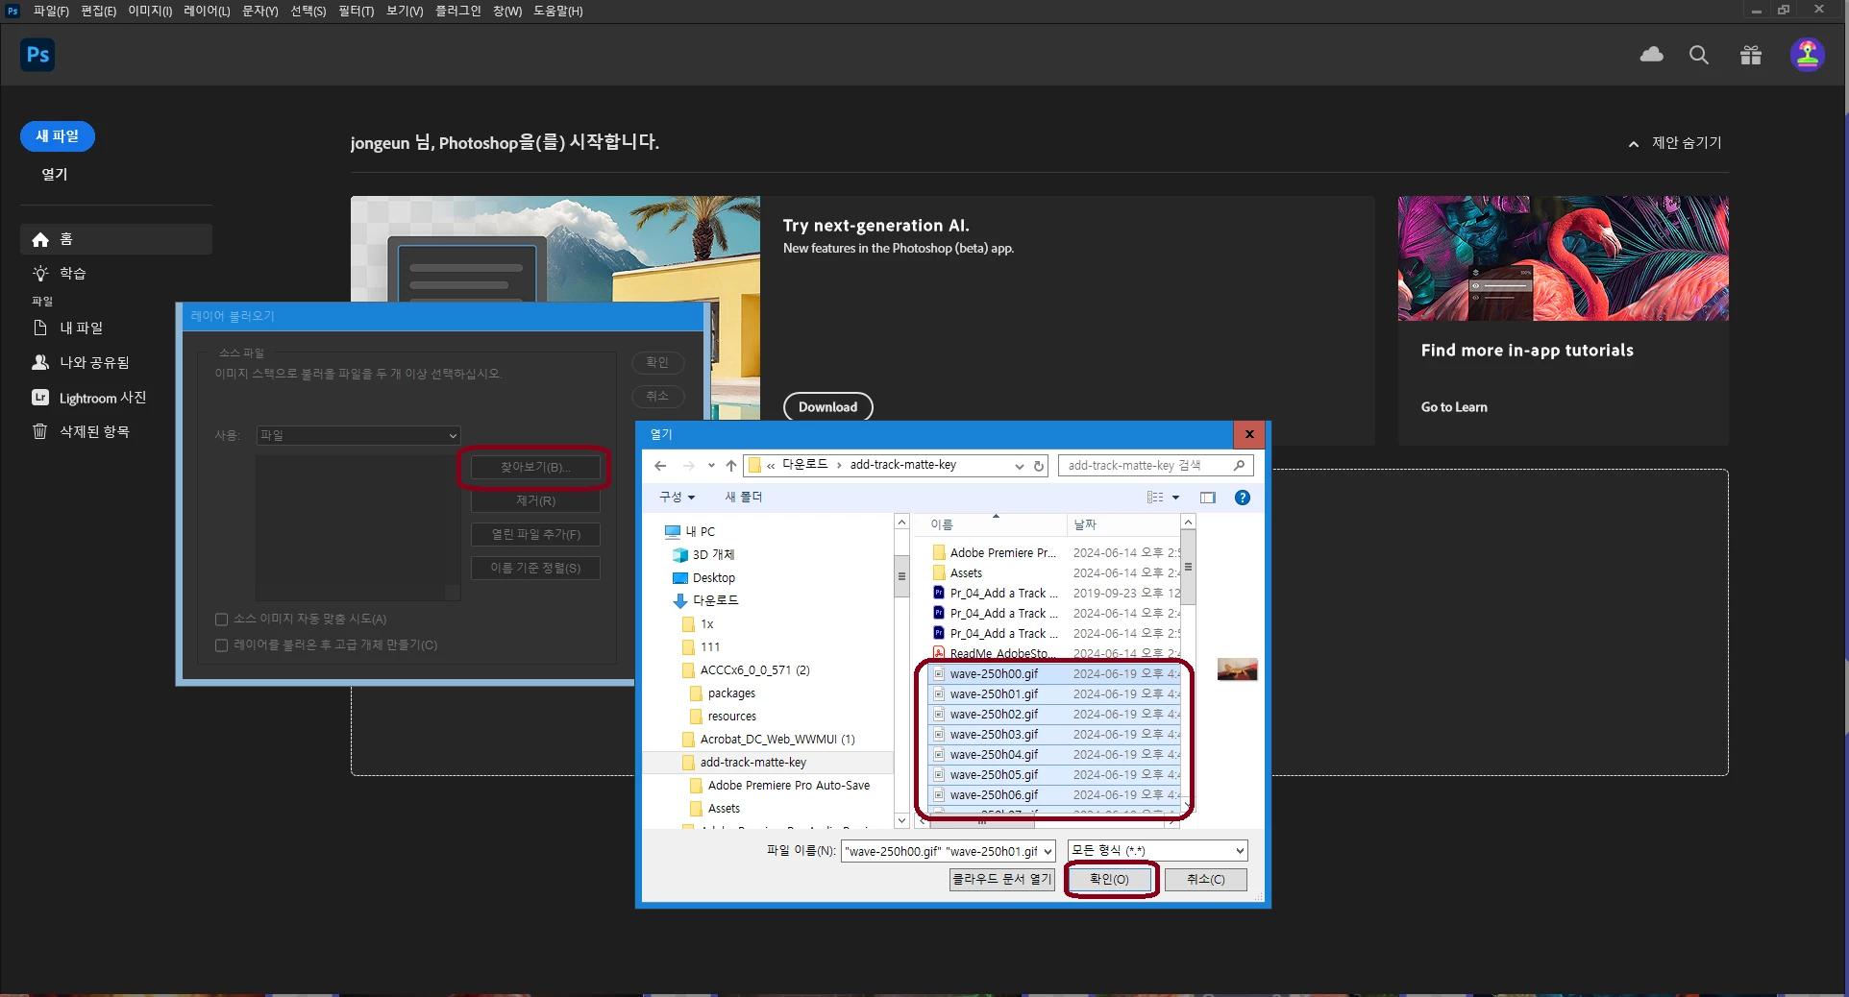Click Open Cloud Document button

tap(1002, 880)
